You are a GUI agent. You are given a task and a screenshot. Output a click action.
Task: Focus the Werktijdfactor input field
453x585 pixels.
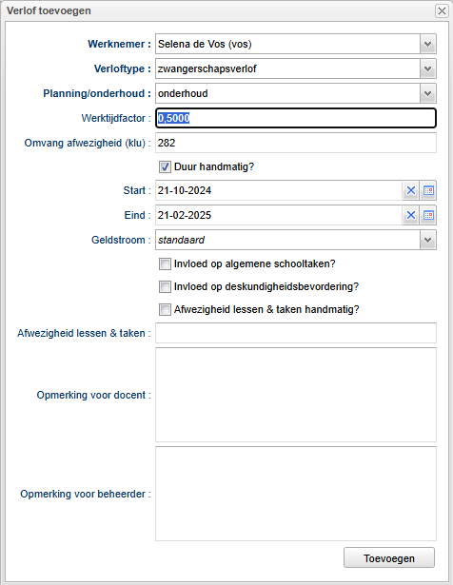click(x=296, y=118)
